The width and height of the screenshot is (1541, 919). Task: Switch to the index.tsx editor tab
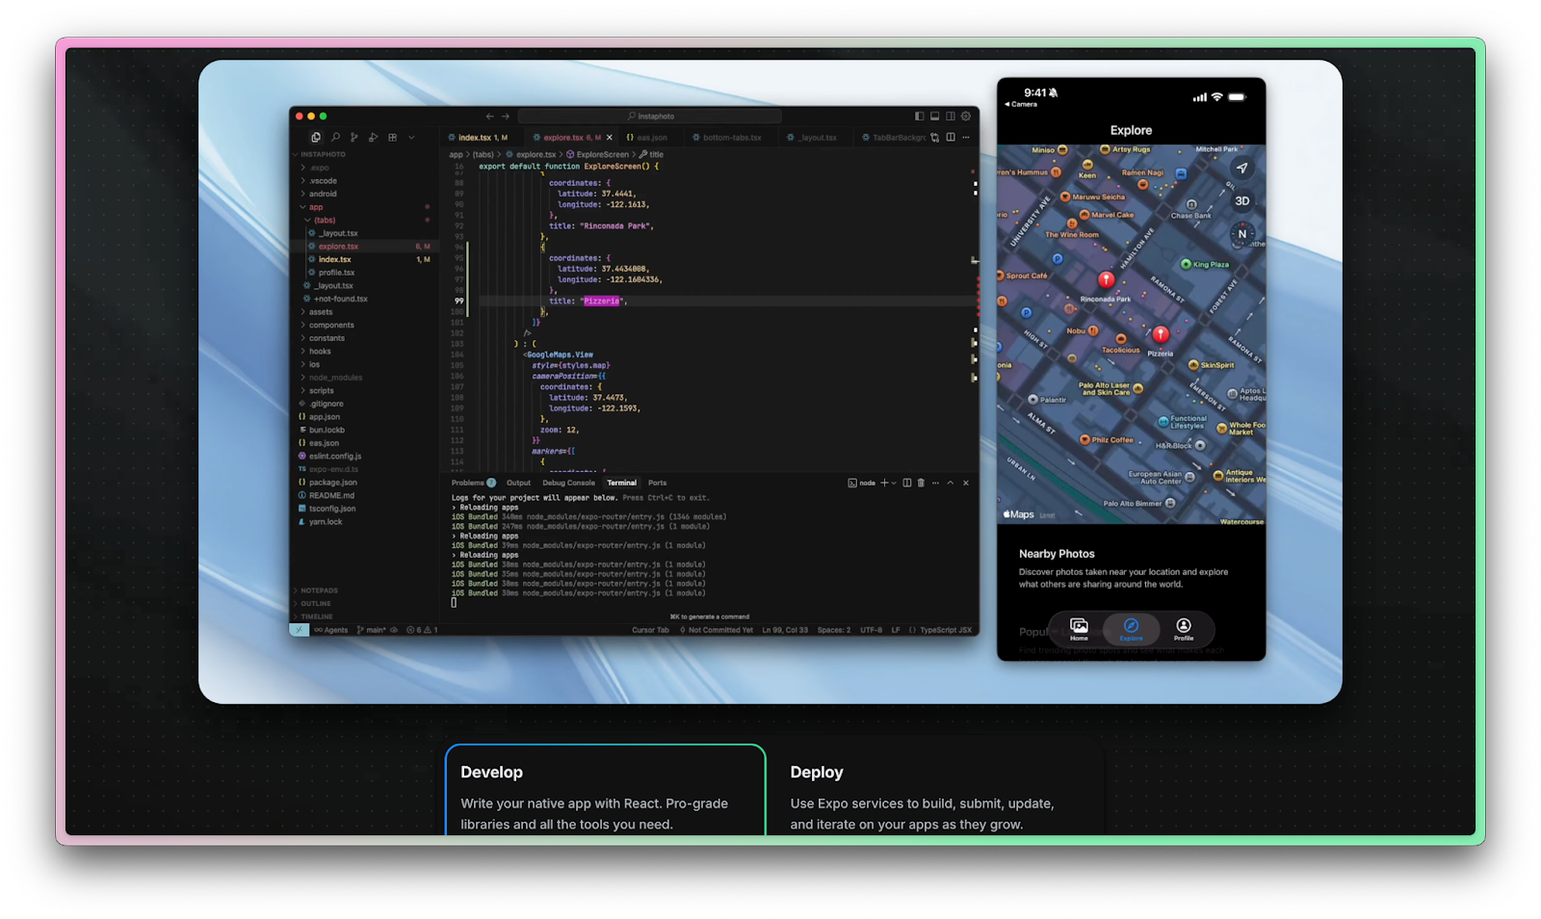481,138
